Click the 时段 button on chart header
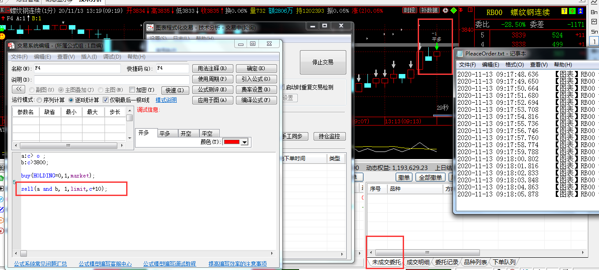Image resolution: width=599 pixels, height=270 pixels. pos(409,10)
